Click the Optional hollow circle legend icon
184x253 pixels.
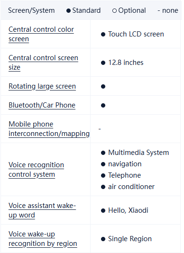point(114,10)
